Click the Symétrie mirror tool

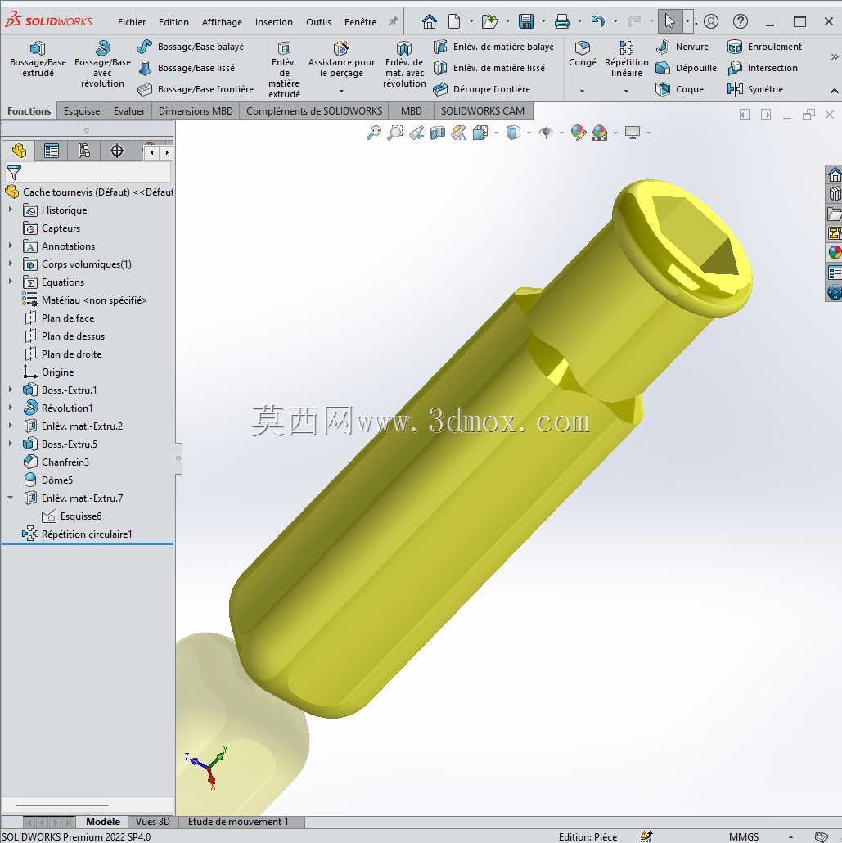(755, 89)
